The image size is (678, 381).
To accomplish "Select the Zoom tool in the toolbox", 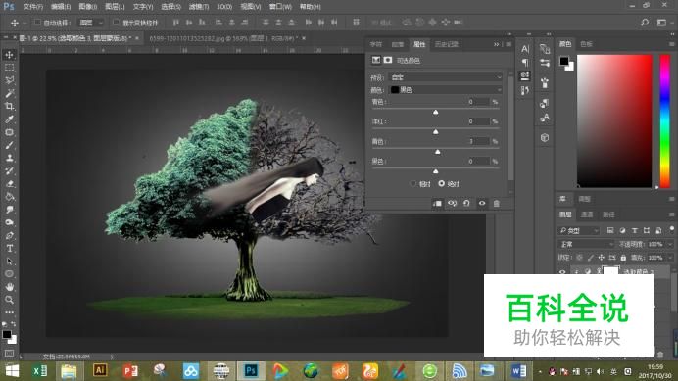I will (x=9, y=300).
